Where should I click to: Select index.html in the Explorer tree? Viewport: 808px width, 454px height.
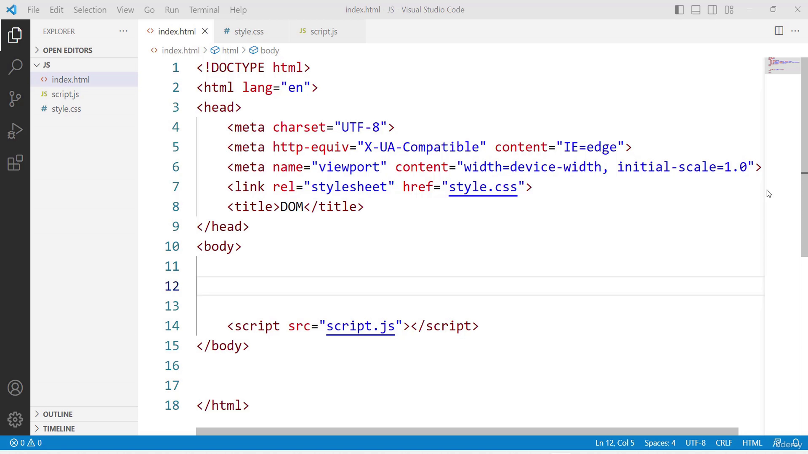click(84, 79)
